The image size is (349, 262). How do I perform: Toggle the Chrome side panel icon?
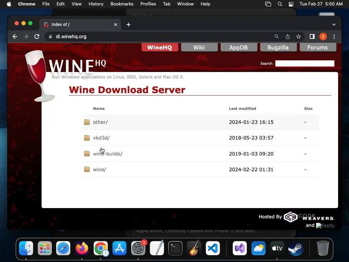[x=312, y=37]
